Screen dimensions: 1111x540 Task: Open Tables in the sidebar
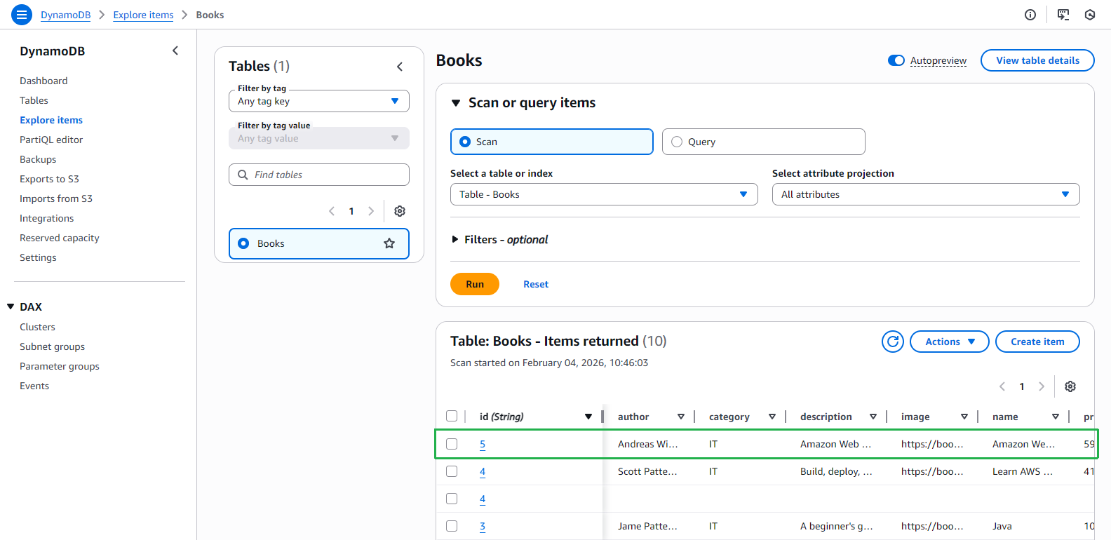(34, 100)
